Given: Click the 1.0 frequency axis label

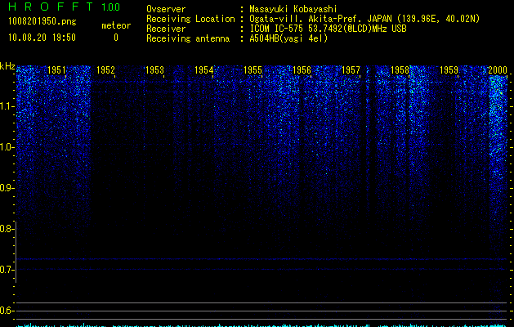Looking at the screenshot, I should 6,147.
